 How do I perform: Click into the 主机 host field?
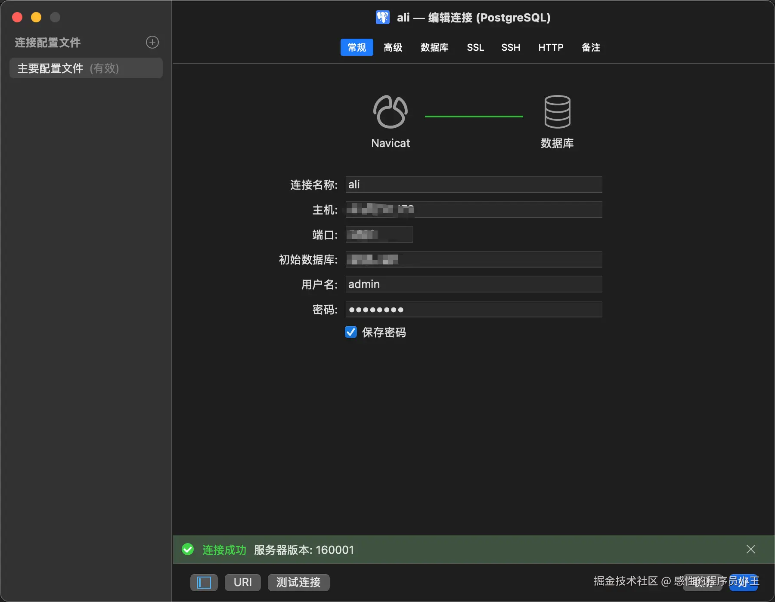pyautogui.click(x=474, y=209)
